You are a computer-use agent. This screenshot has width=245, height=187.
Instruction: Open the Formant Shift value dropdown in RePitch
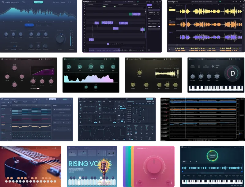[154, 29]
